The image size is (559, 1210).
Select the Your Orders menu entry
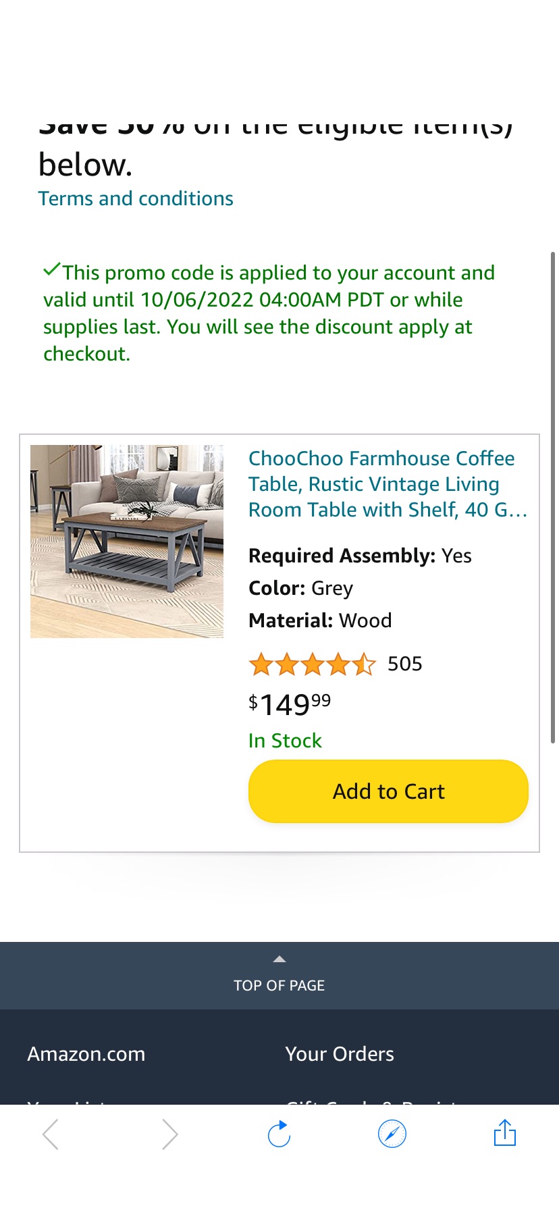(340, 1053)
